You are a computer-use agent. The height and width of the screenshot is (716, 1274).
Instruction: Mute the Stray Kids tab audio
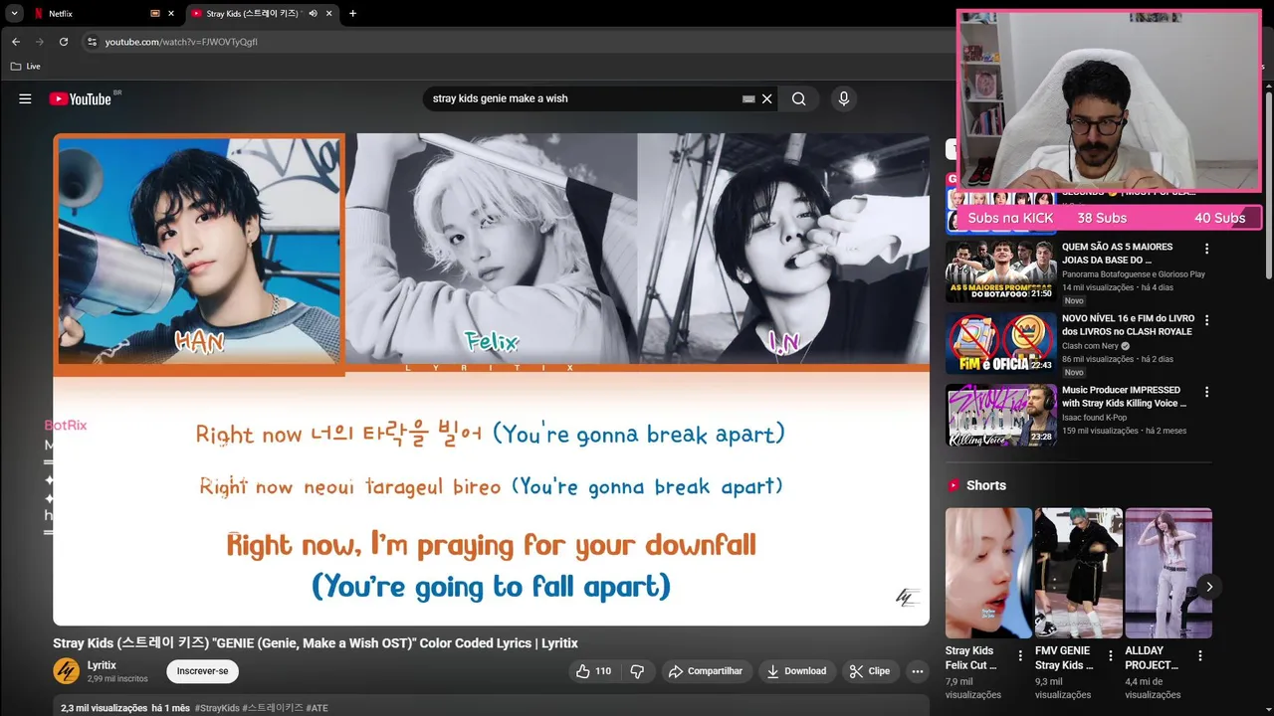tap(313, 14)
